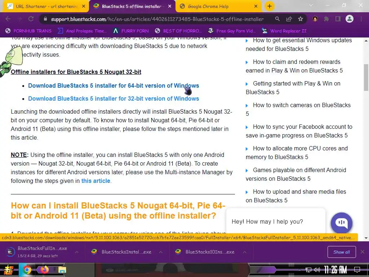Close the Google Chrome Help tab
Image resolution: width=369 pixels, height=277 pixels.
pyautogui.click(x=256, y=6)
